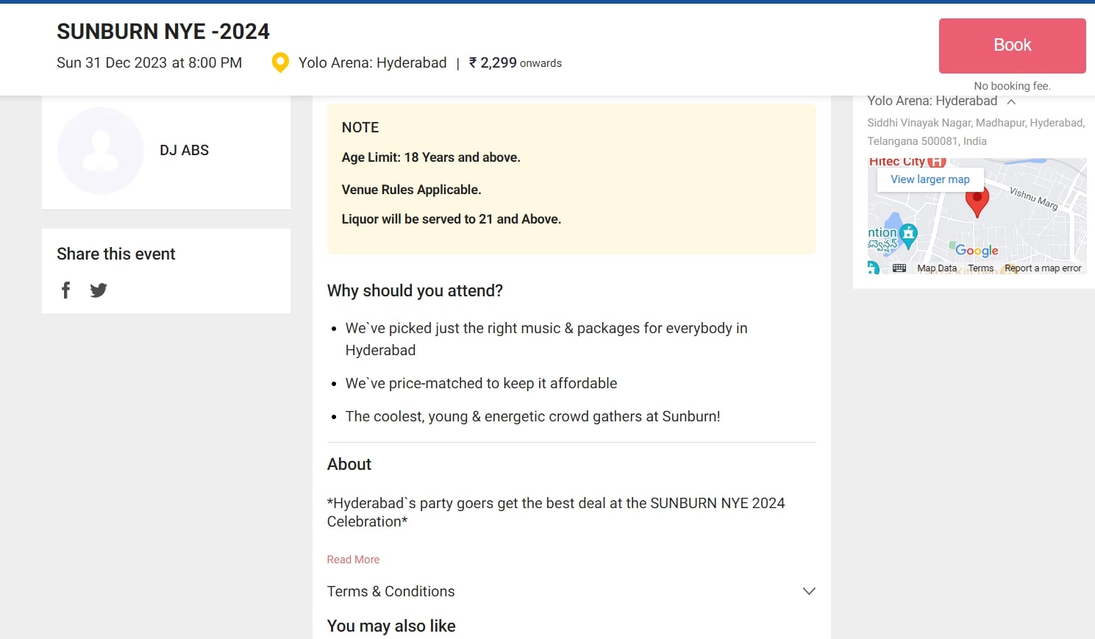Click the 'About' section heading
Screen dimensions: 1095x639
click(x=349, y=464)
